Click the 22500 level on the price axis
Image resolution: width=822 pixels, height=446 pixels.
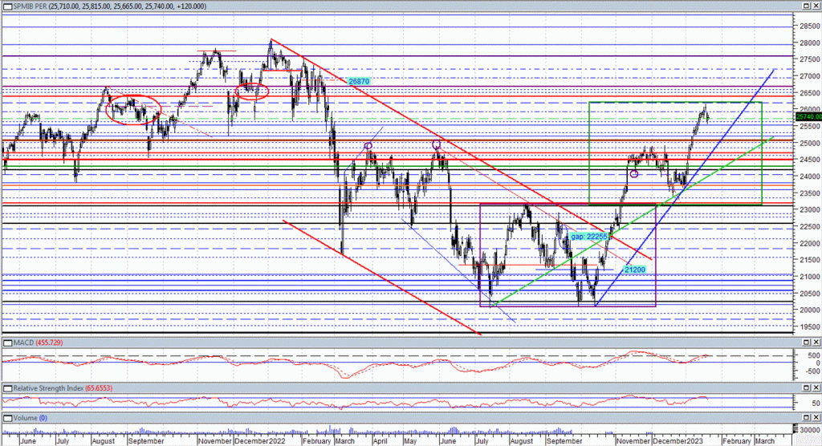coord(810,227)
